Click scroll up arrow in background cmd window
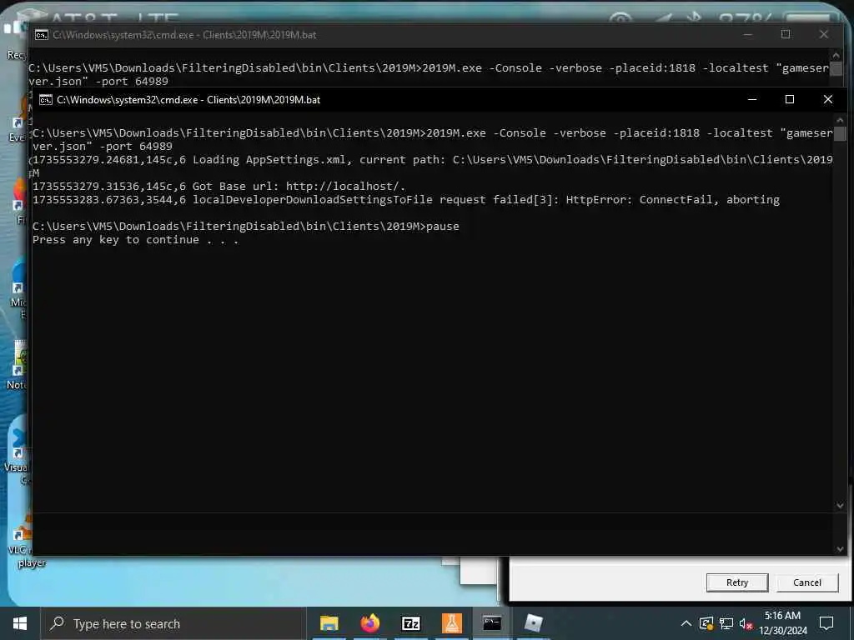This screenshot has width=854, height=640. click(836, 55)
